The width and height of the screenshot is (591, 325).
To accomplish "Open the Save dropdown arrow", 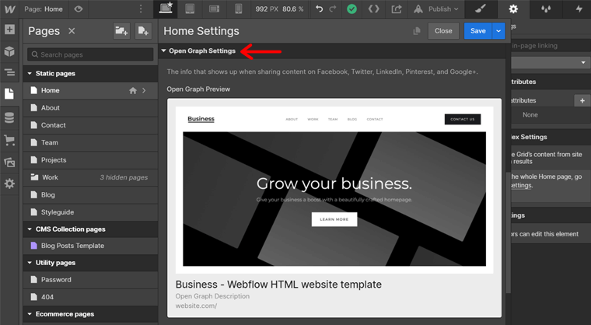I will point(498,31).
